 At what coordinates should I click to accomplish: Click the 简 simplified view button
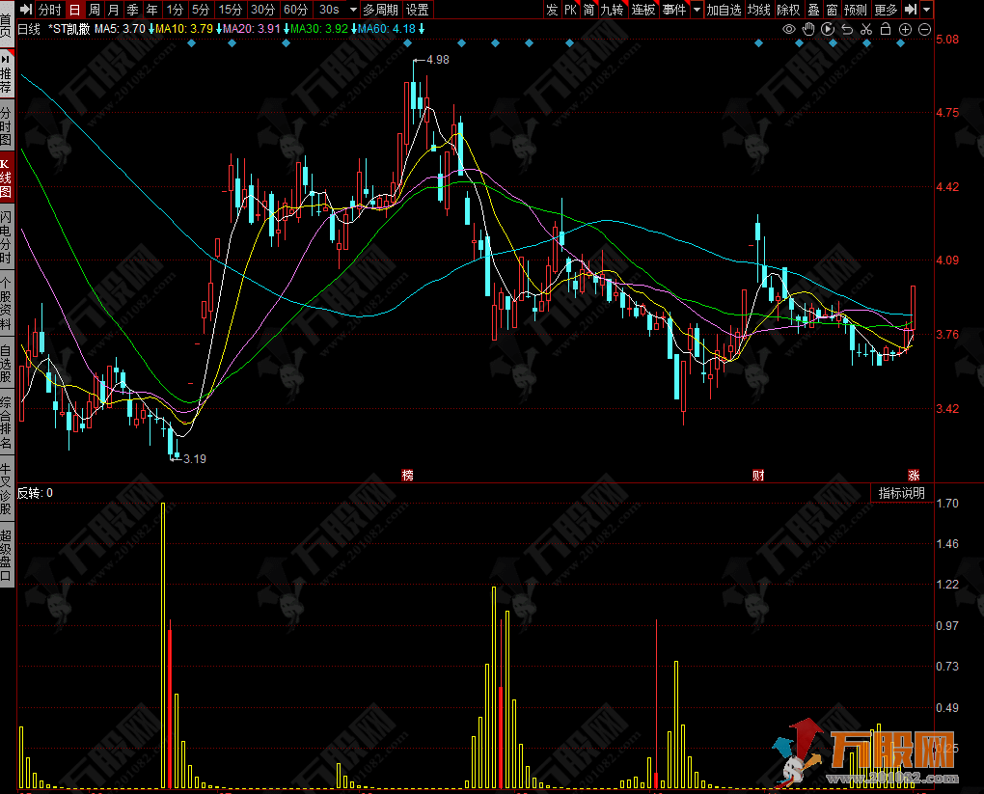(588, 10)
